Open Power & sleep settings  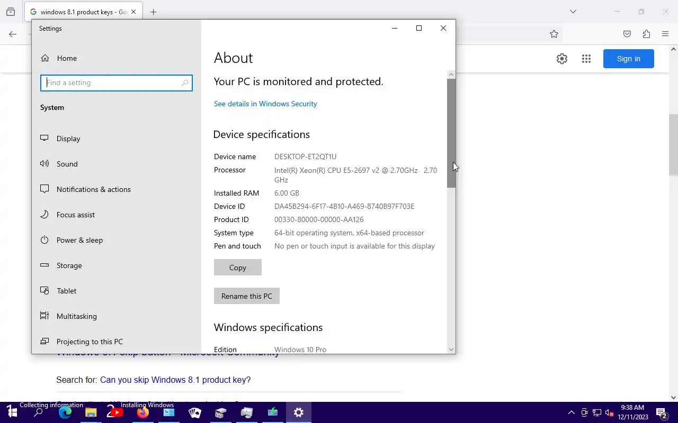pyautogui.click(x=79, y=240)
